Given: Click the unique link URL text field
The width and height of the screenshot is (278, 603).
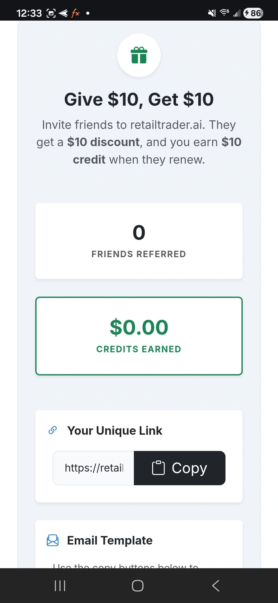Looking at the screenshot, I should [94, 468].
